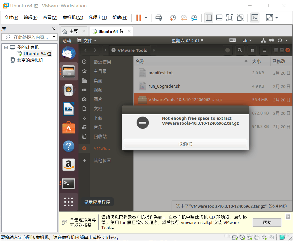Screen dimensions: 293x241
Task: Open the 编辑(E) menu
Action: point(30,17)
